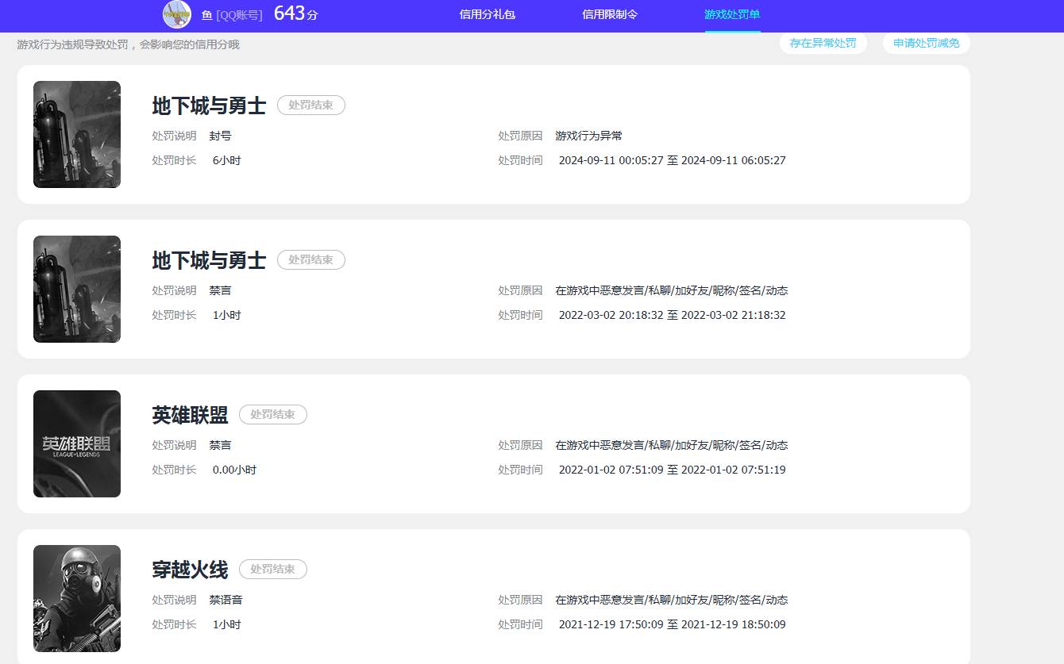Click the user avatar icon
This screenshot has width=1064, height=664.
pyautogui.click(x=176, y=15)
